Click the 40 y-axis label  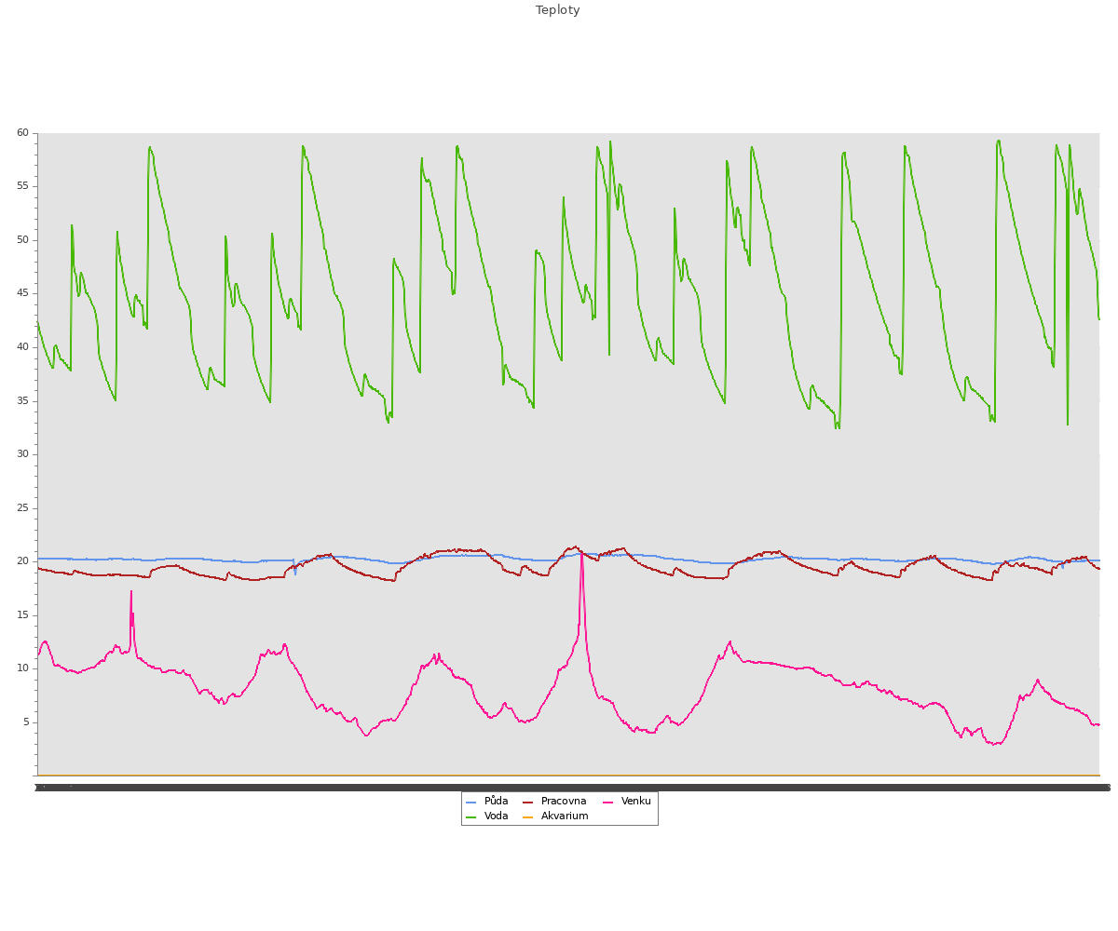pos(22,347)
